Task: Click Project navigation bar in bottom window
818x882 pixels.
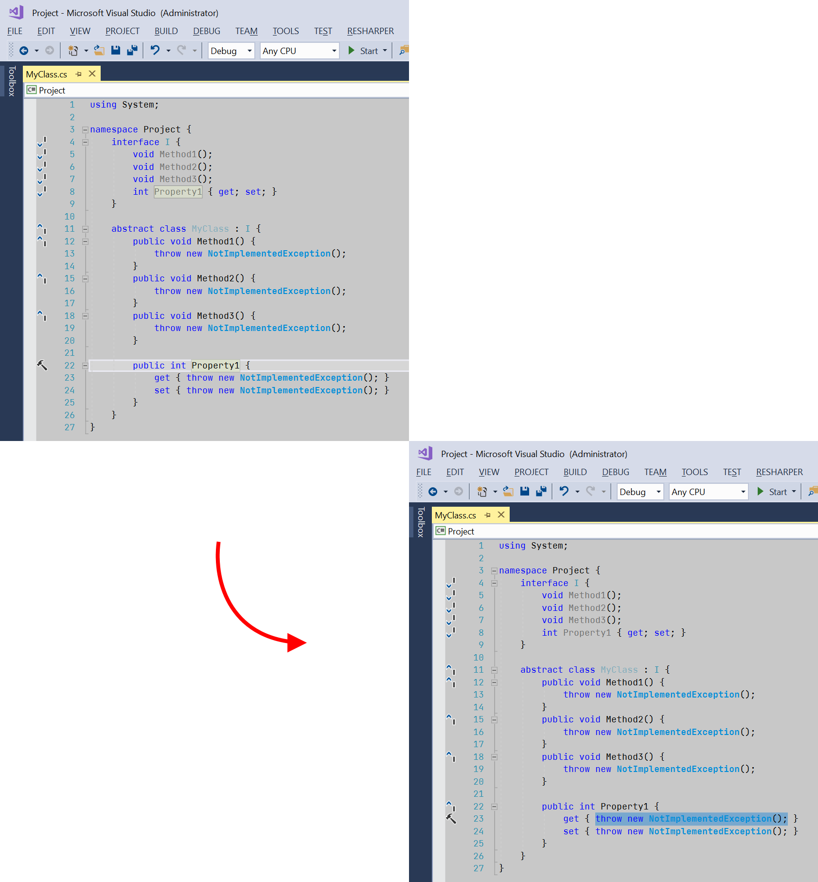Action: tap(626, 531)
